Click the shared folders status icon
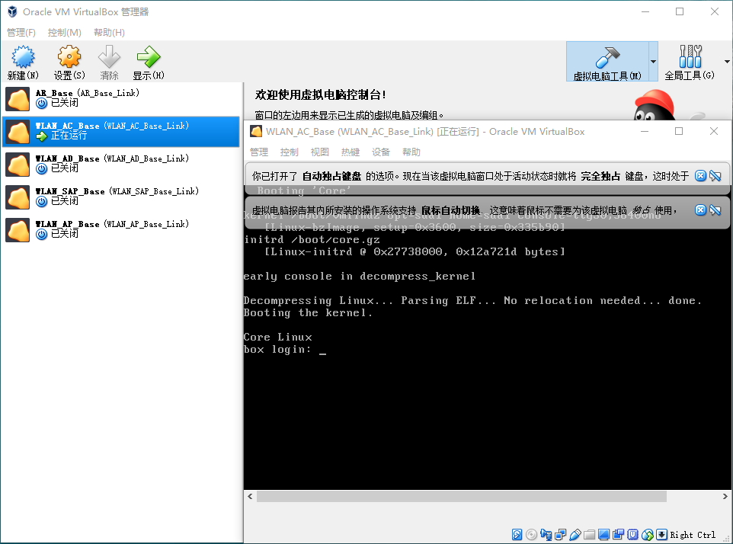The image size is (733, 544). click(590, 535)
